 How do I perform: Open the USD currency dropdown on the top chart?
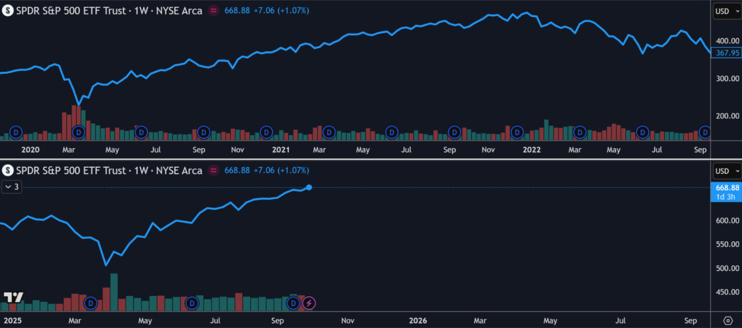coord(727,11)
